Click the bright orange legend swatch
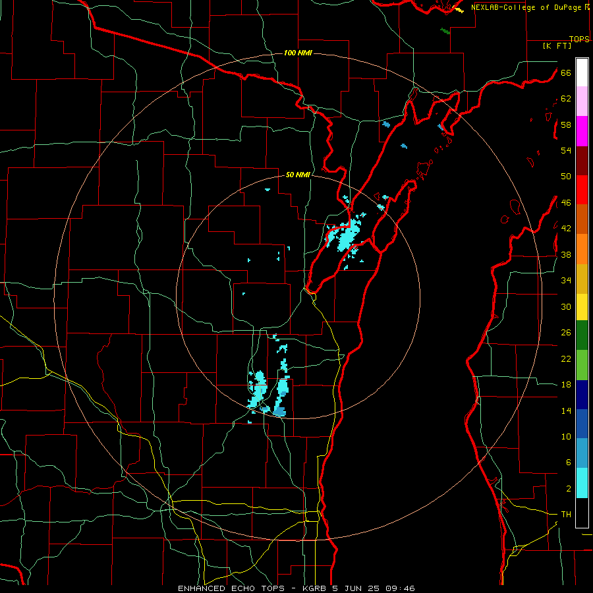Viewport: 593px width, 593px height. (x=582, y=249)
